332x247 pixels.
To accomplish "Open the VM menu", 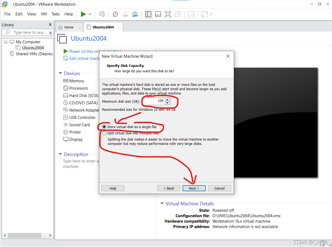I will coord(44,14).
